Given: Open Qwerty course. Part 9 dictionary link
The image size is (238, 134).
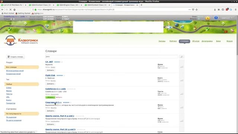Looking at the screenshot, I should 60,116.
